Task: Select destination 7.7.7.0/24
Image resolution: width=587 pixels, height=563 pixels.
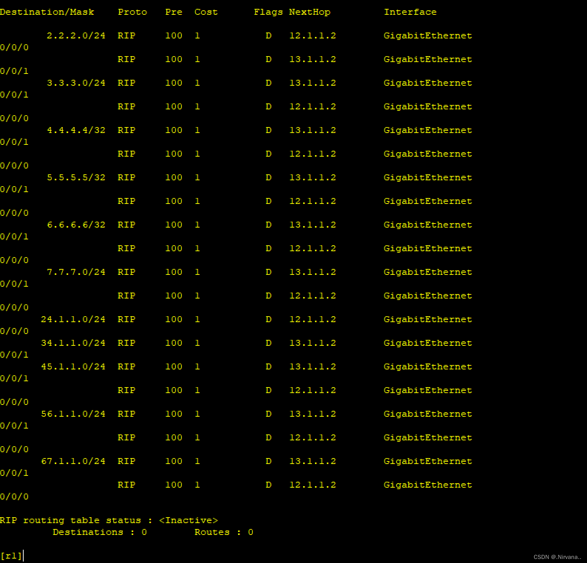Action: 76,272
